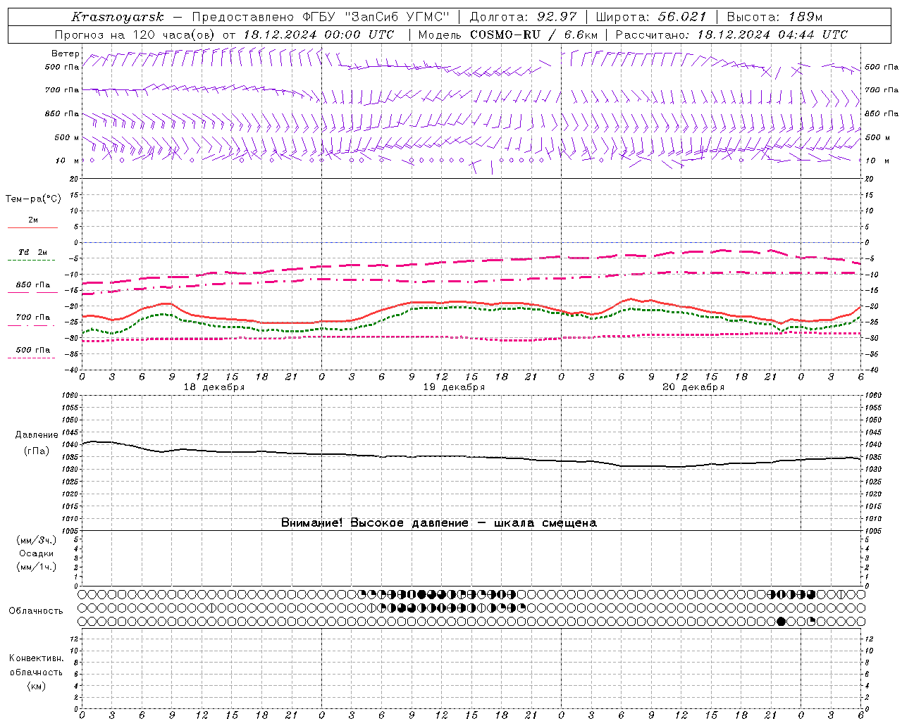The image size is (902, 721).
Task: Click the Ветер wind panel label
Action: click(65, 54)
